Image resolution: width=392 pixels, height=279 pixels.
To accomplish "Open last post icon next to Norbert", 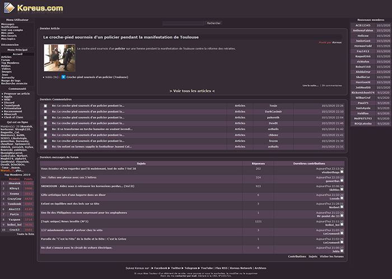I will point(342,207).
